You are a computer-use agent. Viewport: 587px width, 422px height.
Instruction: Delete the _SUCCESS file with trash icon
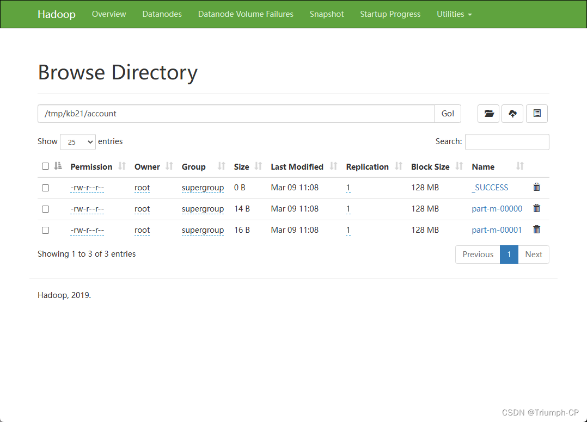tap(536, 187)
